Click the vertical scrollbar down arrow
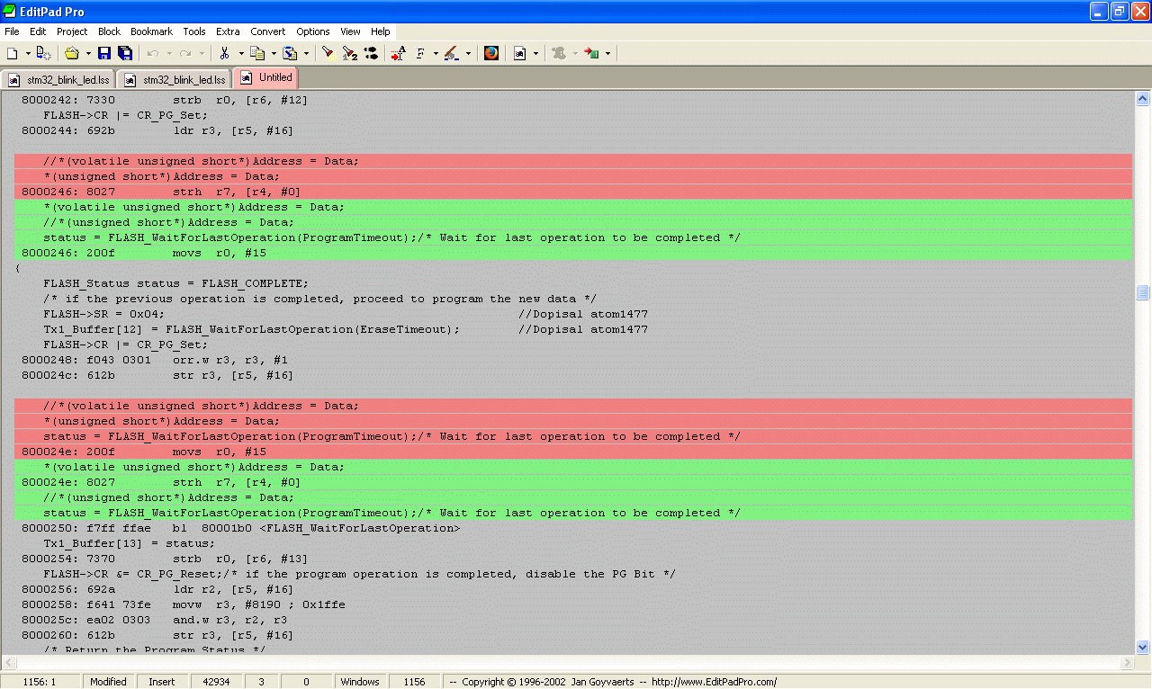The image size is (1152, 689). (1142, 647)
